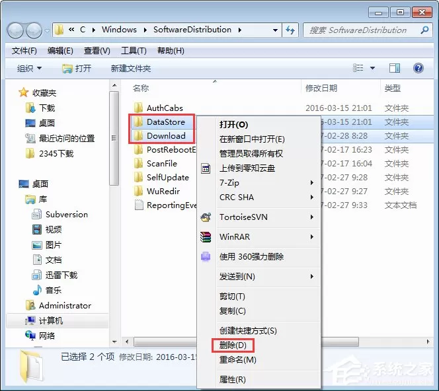Click the TortoiseSVN icon in context menu
The height and width of the screenshot is (391, 439).
click(x=206, y=217)
